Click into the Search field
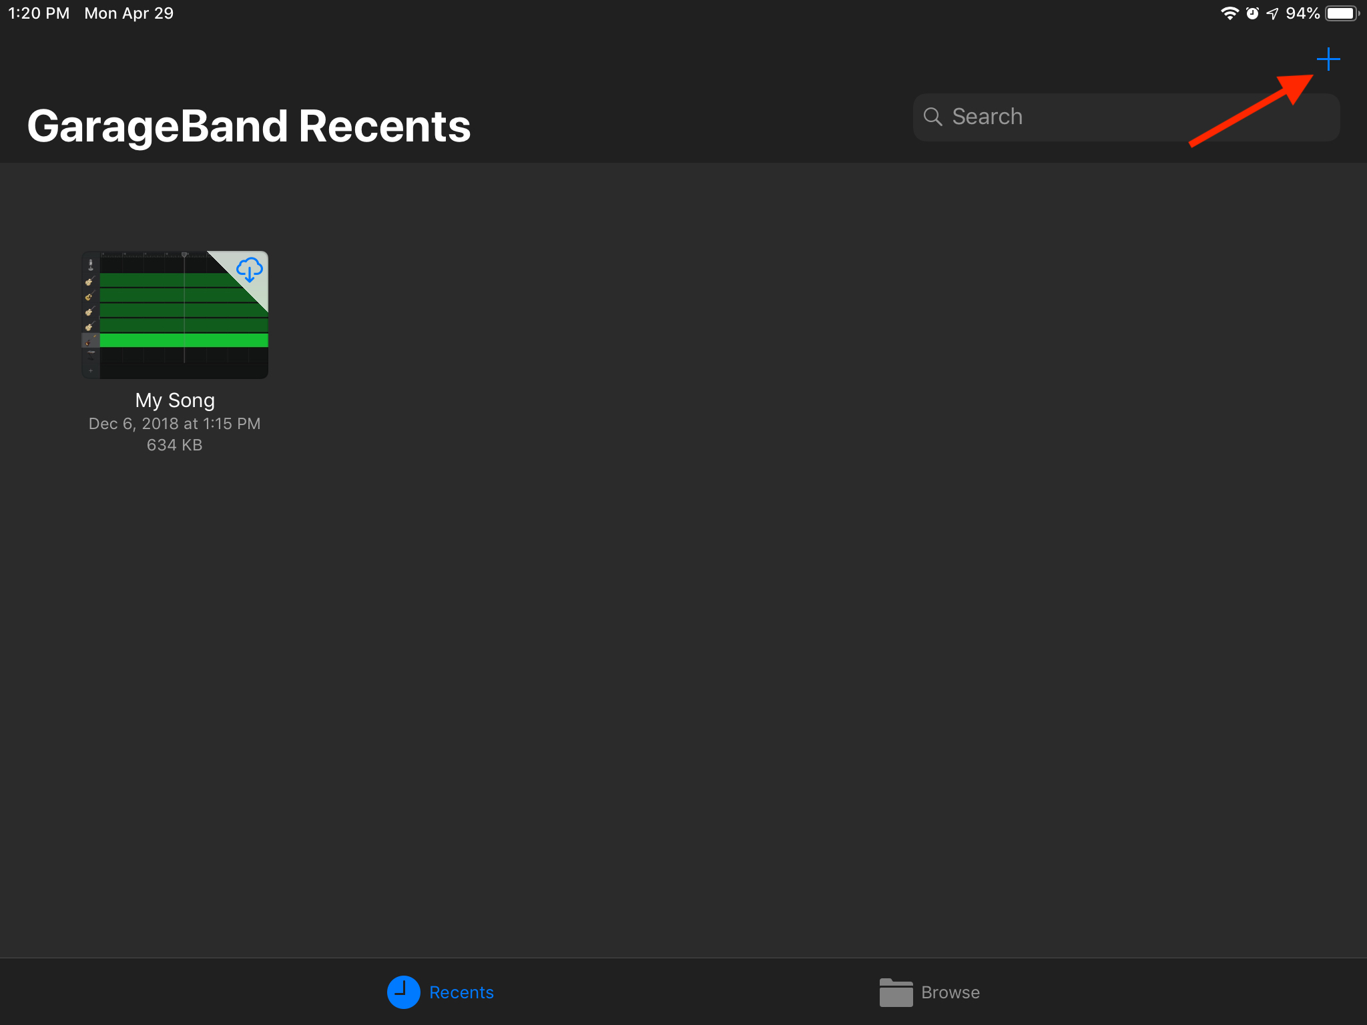Viewport: 1367px width, 1025px height. point(1126,117)
